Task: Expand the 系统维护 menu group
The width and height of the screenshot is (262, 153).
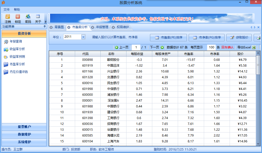Action: pyautogui.click(x=24, y=142)
